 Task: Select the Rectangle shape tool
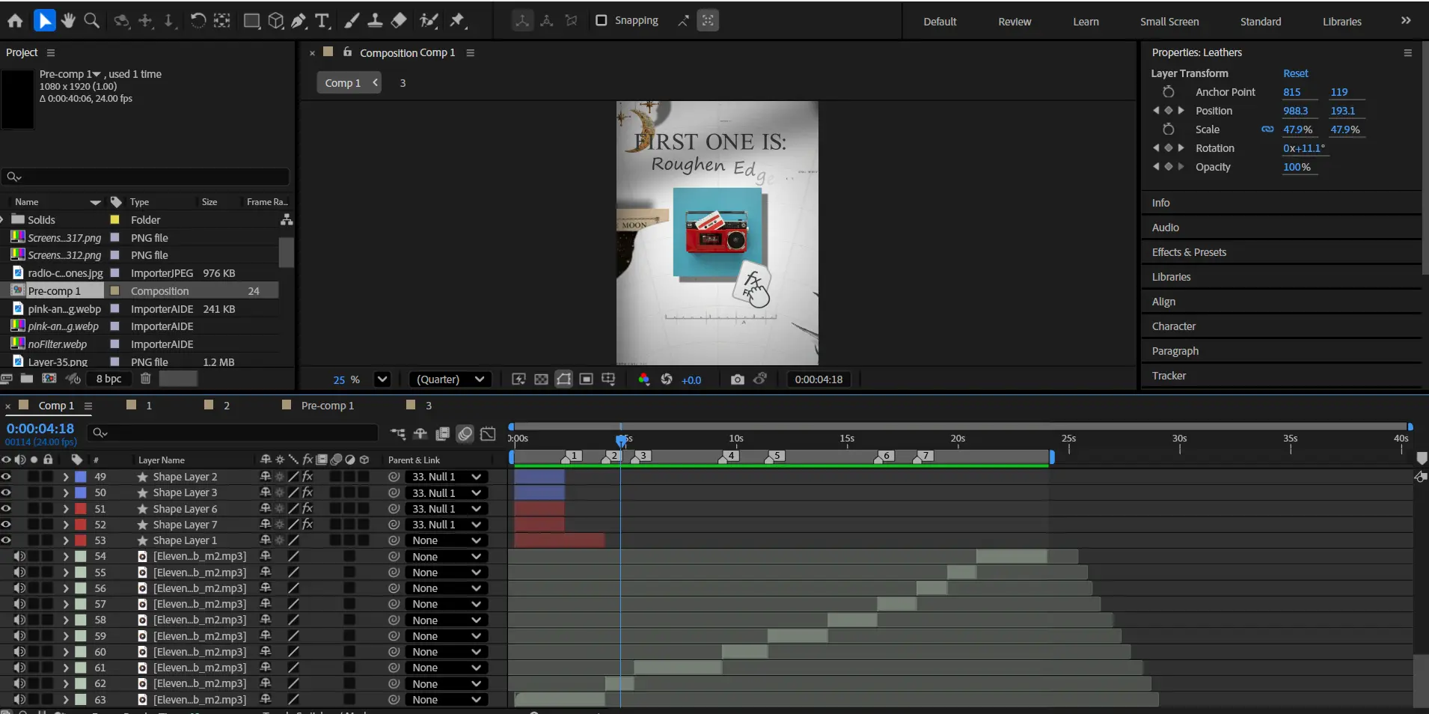[251, 21]
